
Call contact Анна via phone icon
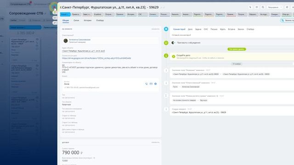147,84
